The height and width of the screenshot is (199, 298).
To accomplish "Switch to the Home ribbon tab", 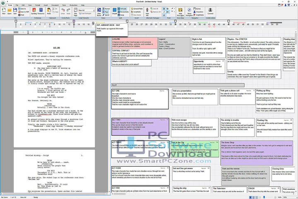I will (x=10, y=5).
